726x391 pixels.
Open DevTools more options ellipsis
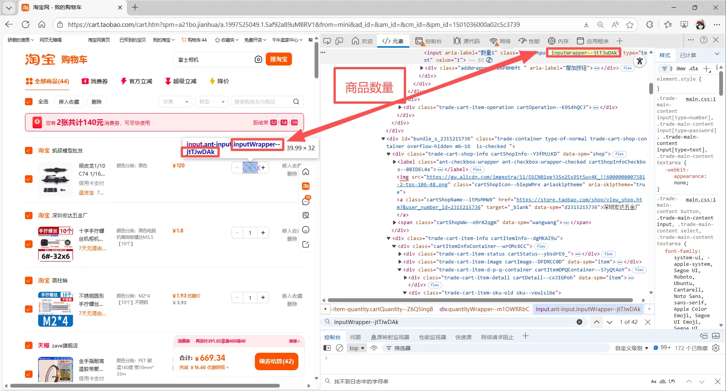[691, 40]
